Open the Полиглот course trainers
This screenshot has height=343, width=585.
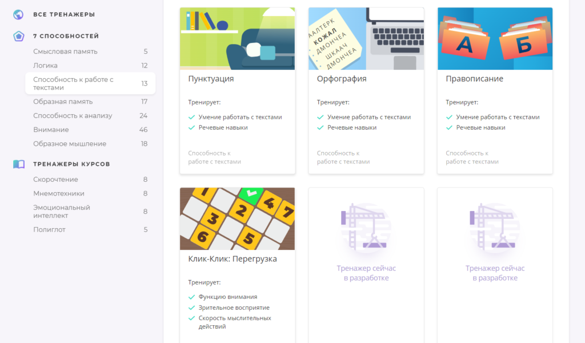(x=49, y=230)
